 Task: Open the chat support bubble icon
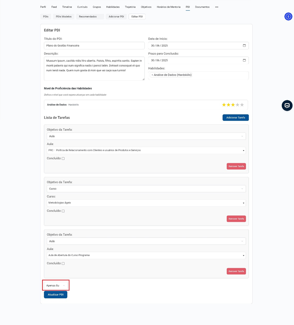[287, 106]
